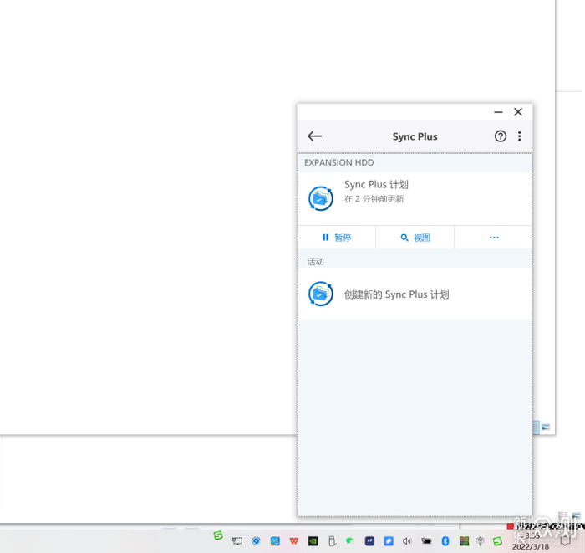Click the green S icon beside the tray clock
This screenshot has height=553, width=585.
point(497,541)
